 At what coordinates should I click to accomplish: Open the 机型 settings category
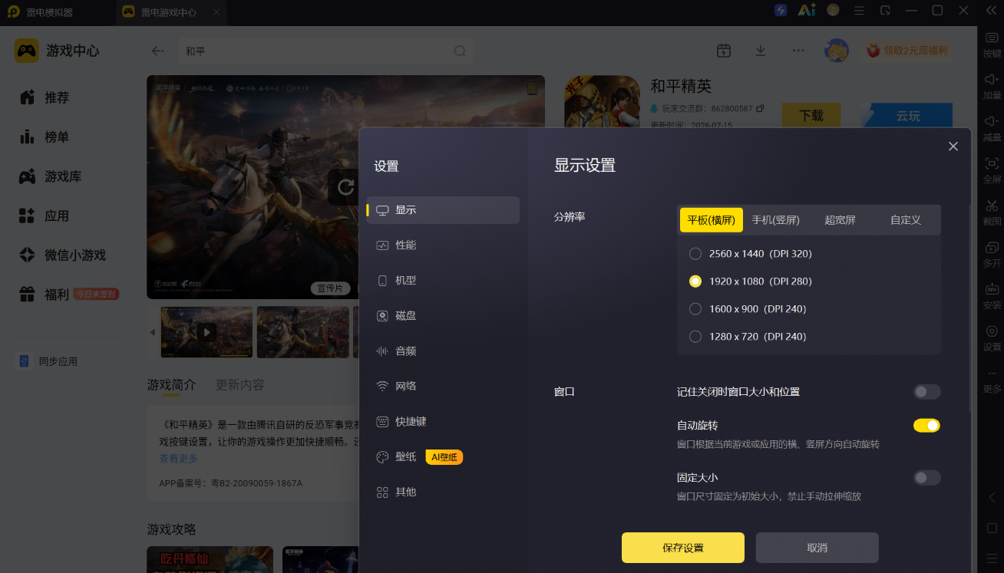443,281
